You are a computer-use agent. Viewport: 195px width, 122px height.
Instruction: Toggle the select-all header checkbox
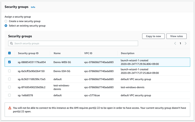9,53
